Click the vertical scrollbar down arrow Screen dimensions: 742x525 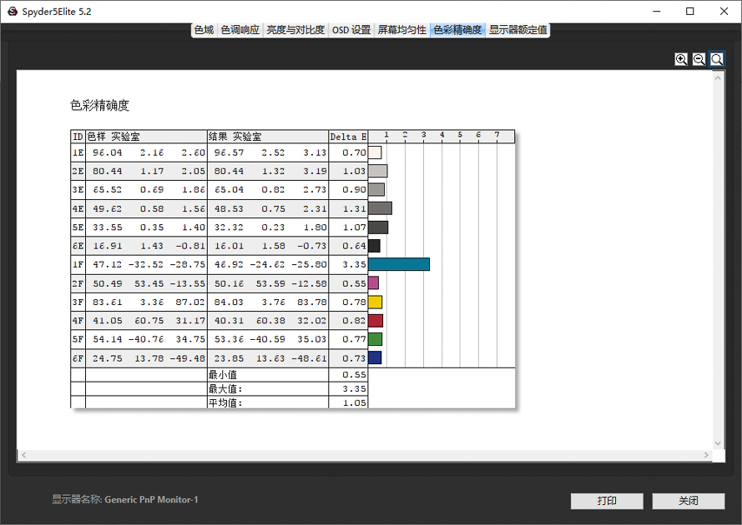(716, 443)
